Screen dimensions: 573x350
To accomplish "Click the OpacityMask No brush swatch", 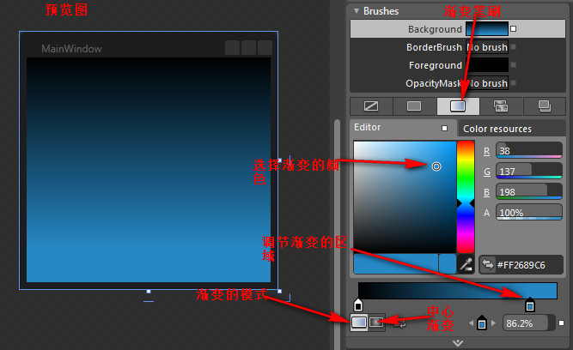I will coord(487,83).
